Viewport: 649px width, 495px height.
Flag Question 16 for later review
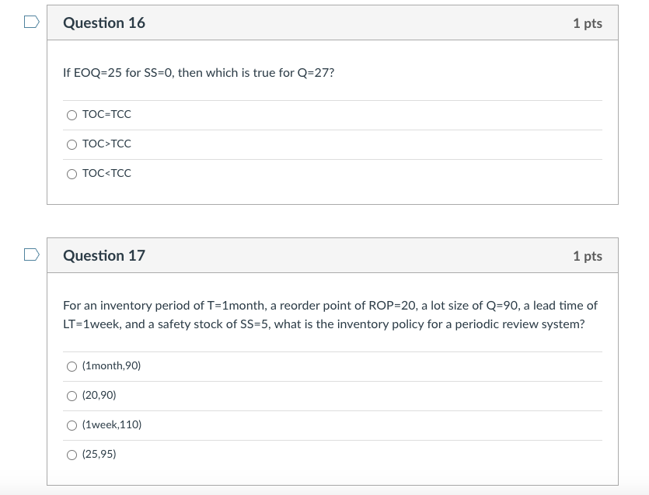(x=30, y=22)
